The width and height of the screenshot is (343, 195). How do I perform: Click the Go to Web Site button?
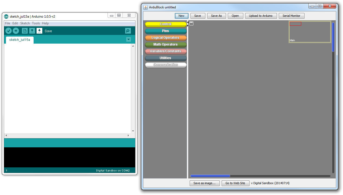coord(235,183)
